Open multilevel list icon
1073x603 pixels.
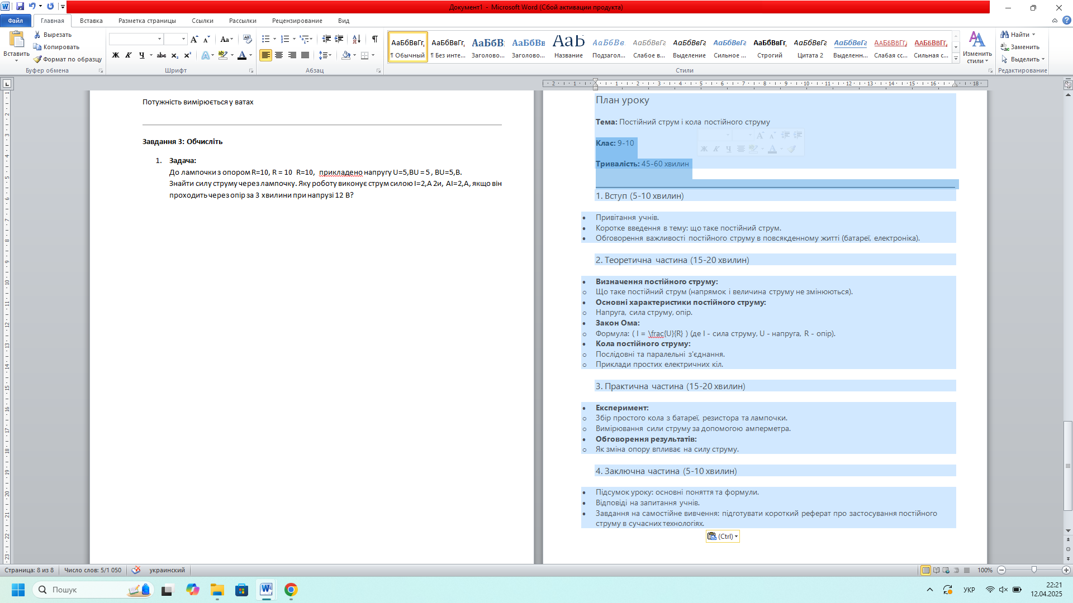[x=305, y=39]
